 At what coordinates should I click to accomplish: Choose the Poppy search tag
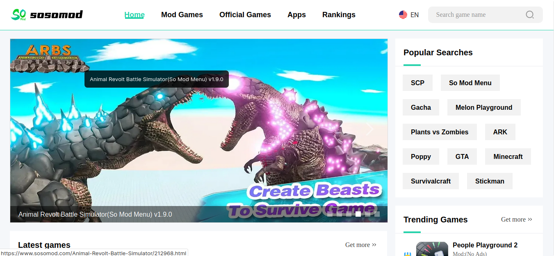click(x=421, y=156)
